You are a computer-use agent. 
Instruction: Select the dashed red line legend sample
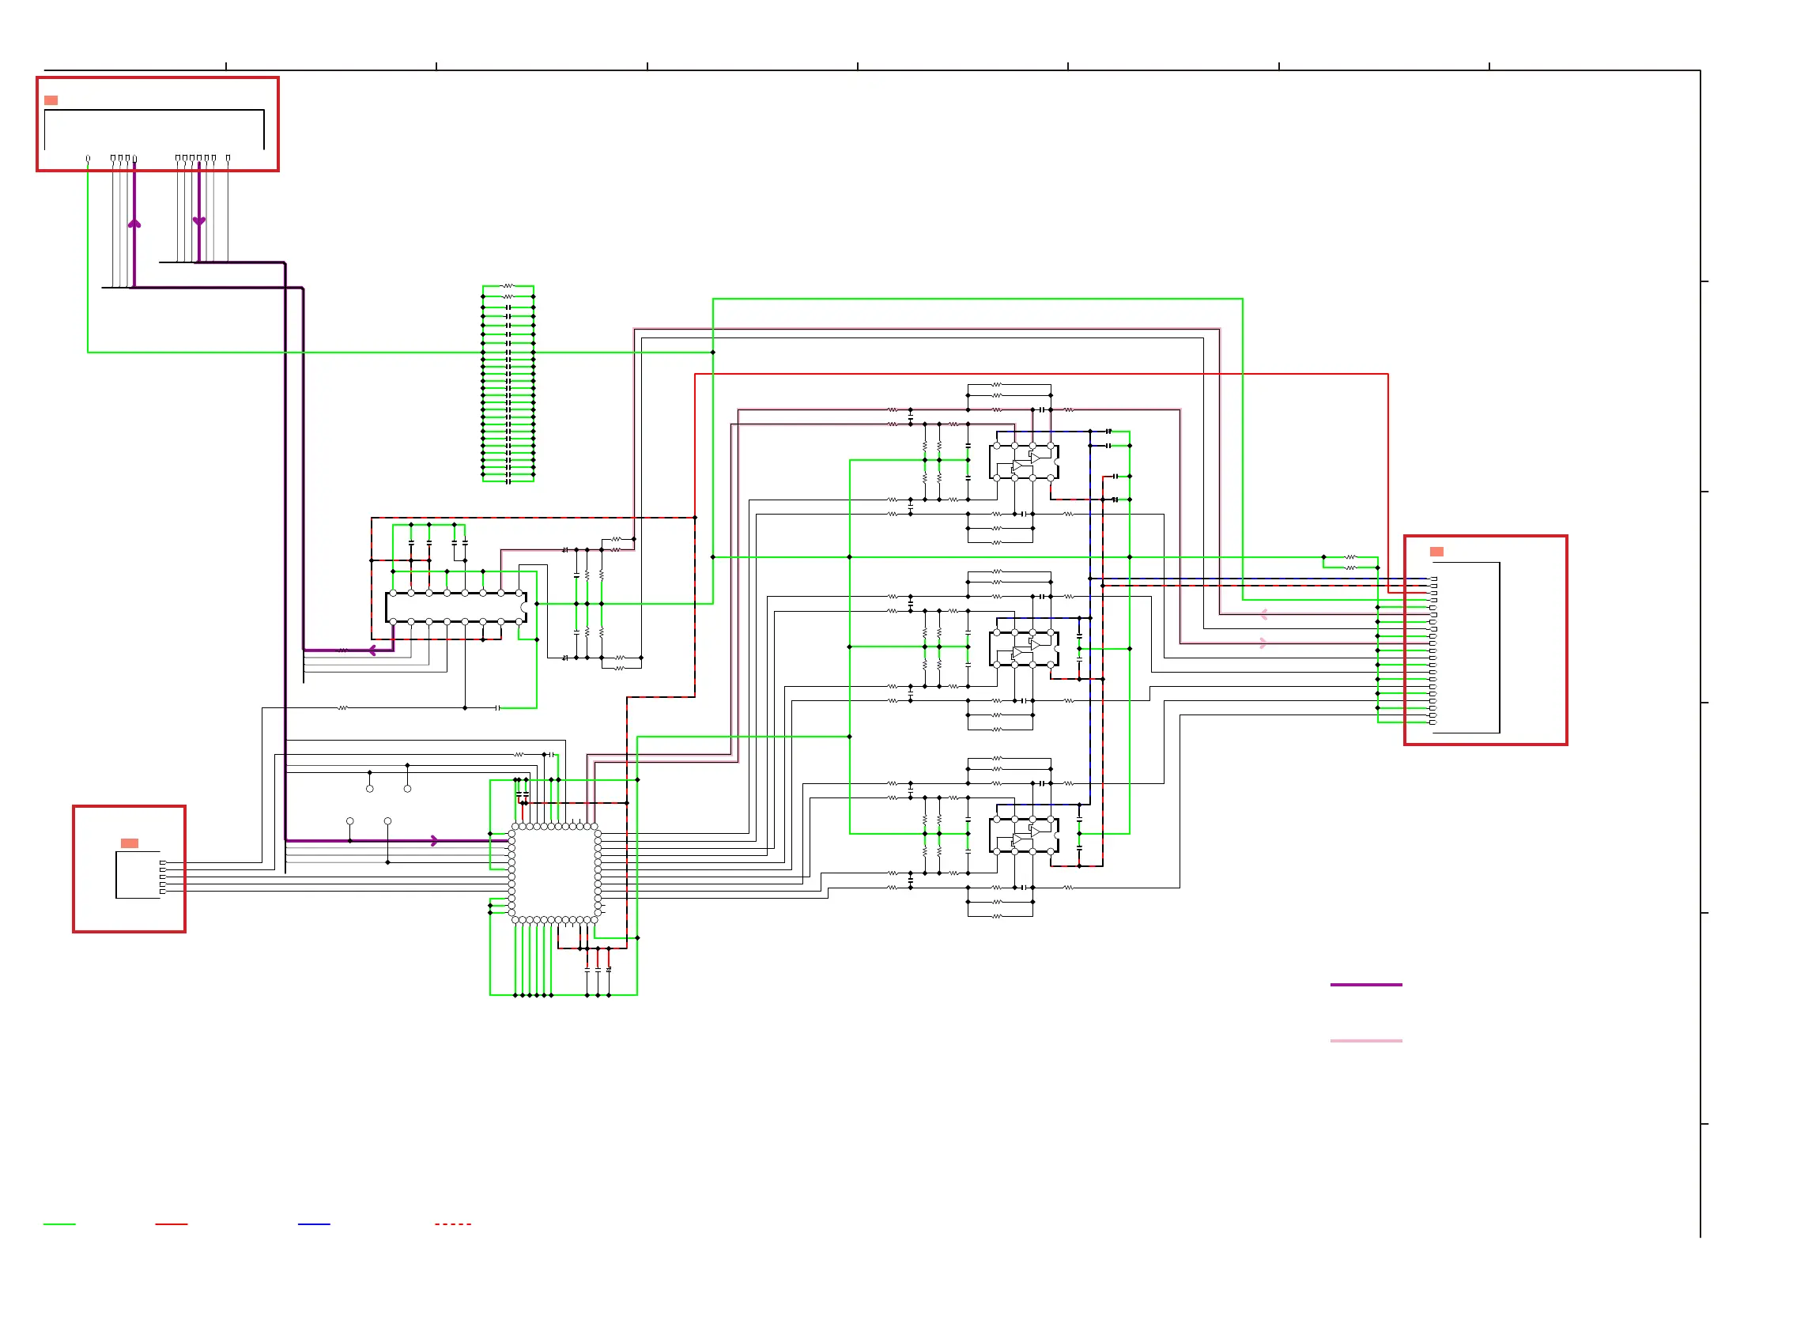(x=453, y=1224)
